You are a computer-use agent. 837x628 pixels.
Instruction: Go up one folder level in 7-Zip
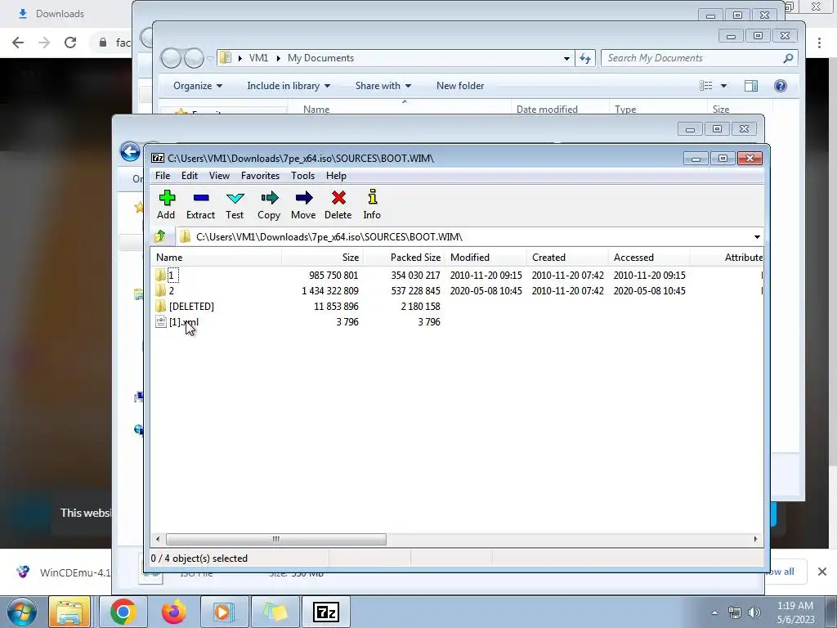tap(160, 236)
